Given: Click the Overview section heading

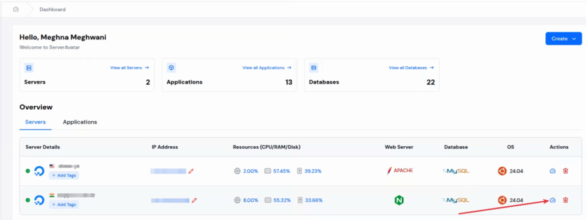Looking at the screenshot, I should point(36,107).
